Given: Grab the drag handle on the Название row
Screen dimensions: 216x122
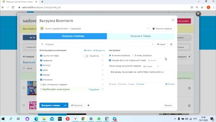Looking at the screenshot, I should click(x=103, y=60).
